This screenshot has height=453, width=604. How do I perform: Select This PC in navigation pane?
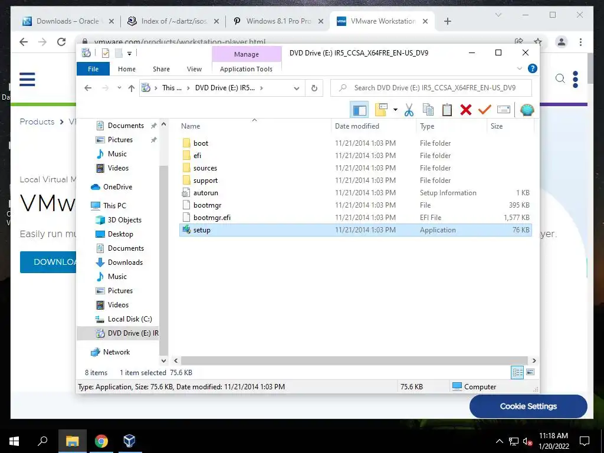tap(114, 206)
